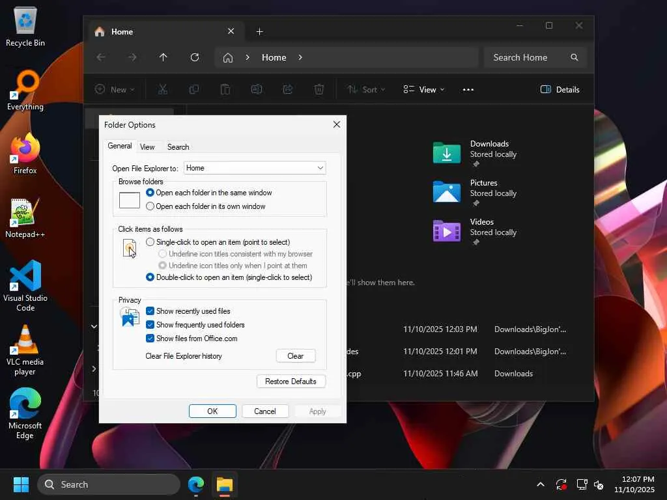Screen dimensions: 667x500
Task: Open the Downloads folder icon
Action: [446, 153]
